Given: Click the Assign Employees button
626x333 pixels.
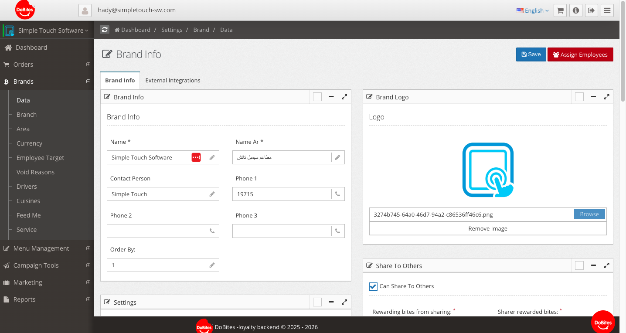Looking at the screenshot, I should pos(580,54).
